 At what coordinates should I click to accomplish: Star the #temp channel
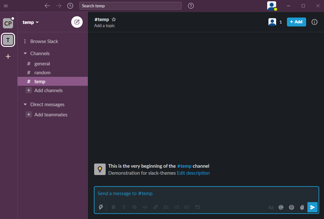pyautogui.click(x=114, y=19)
